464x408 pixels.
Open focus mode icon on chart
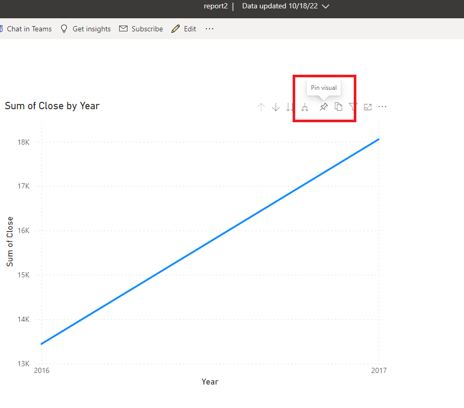pos(368,107)
